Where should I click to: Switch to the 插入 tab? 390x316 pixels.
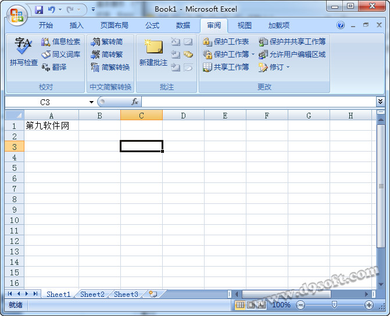pyautogui.click(x=76, y=26)
